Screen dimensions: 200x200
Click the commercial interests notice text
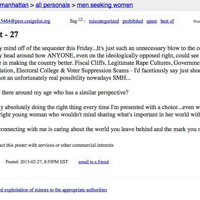pyautogui.click(x=57, y=145)
